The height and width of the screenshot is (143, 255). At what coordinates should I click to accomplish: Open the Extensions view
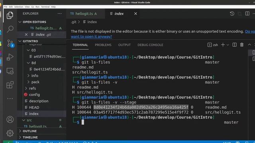(x=10, y=85)
